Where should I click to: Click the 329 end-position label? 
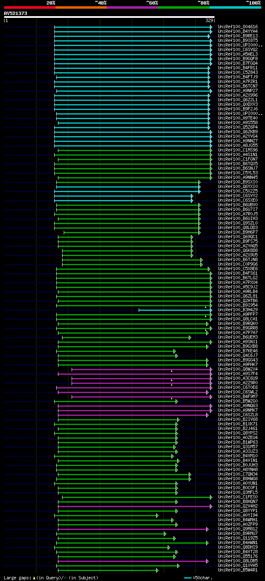209,20
